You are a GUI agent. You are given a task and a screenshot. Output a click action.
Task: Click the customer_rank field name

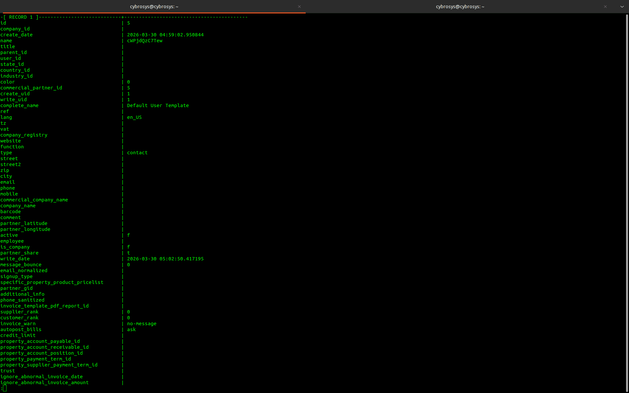click(19, 318)
